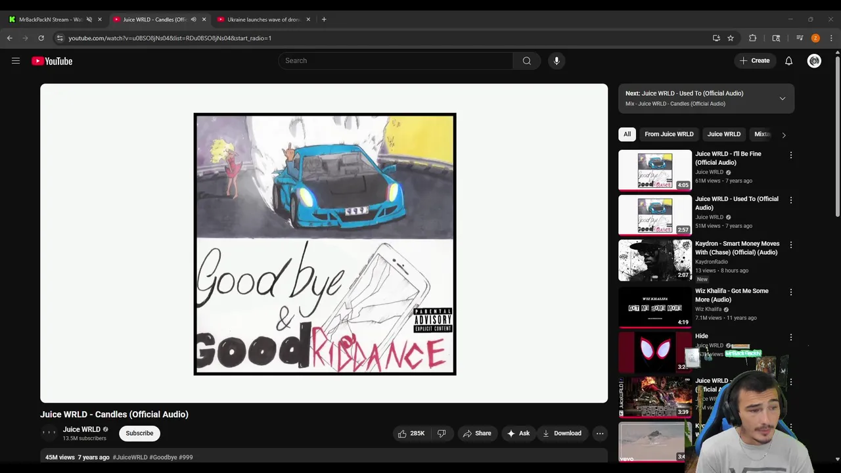Screen dimensions: 841x473
Task: Open I'll Be Fine video thumbnail
Action: click(655, 170)
